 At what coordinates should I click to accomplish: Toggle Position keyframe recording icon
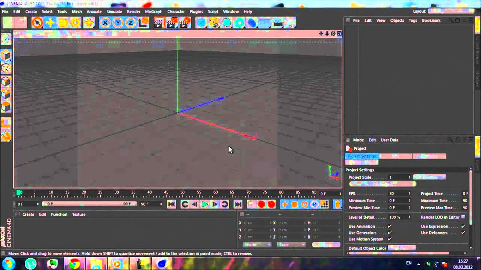[x=284, y=204]
